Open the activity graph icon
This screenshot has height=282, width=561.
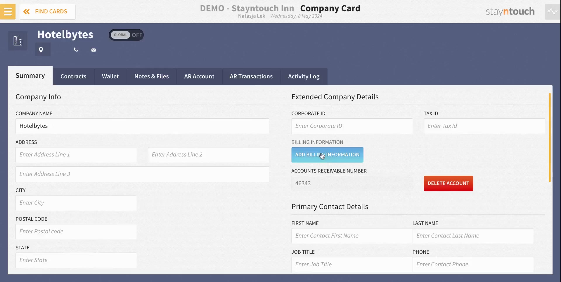(553, 12)
